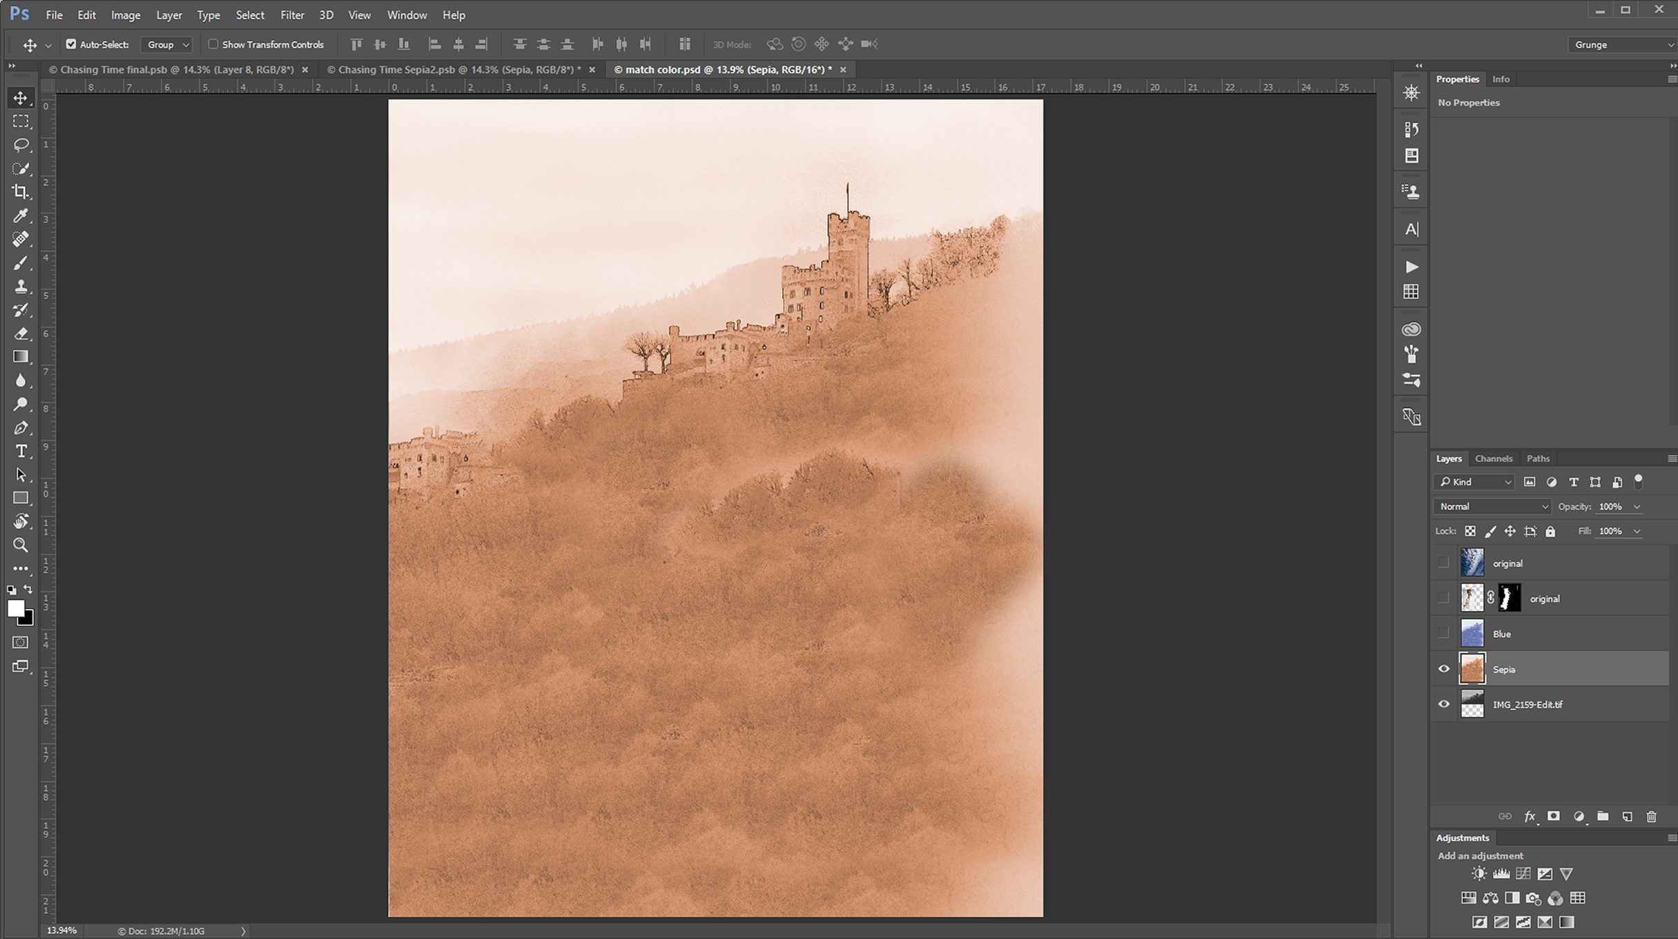Click the IMG_2159-Edit.tif layer thumbnail
This screenshot has height=939, width=1678.
pos(1472,704)
